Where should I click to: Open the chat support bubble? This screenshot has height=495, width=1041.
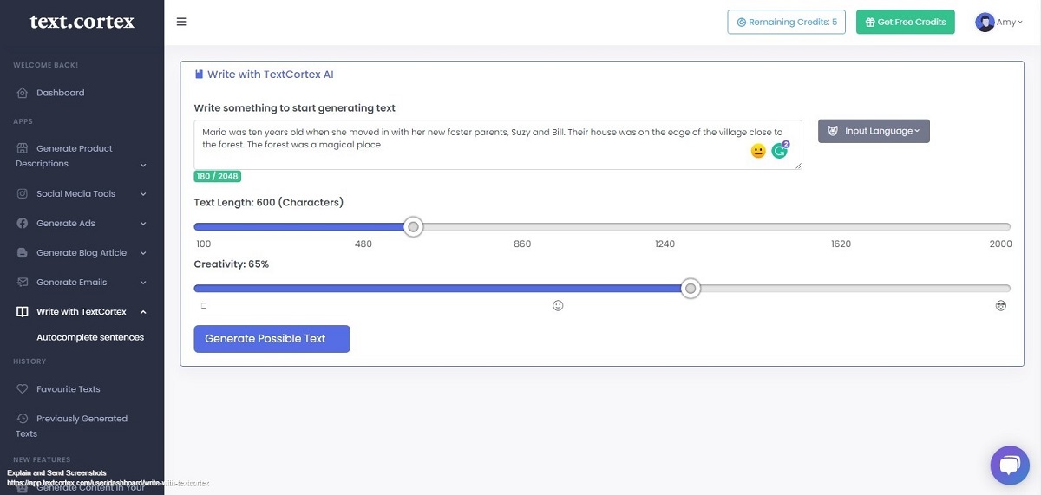[1010, 466]
